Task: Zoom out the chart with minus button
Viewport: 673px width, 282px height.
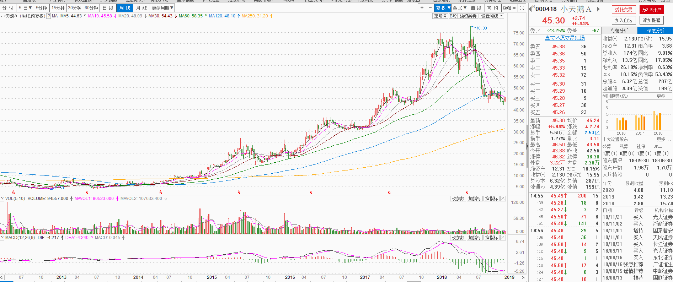Action: tap(430, 8)
